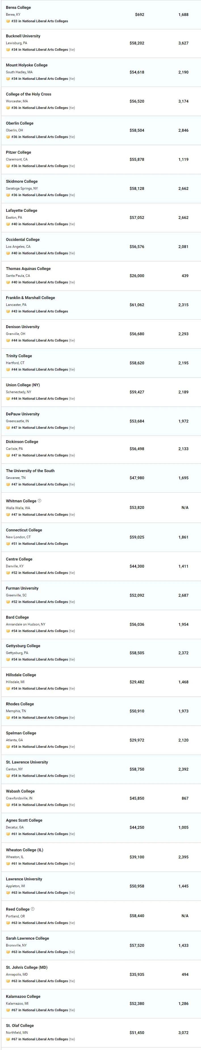Select the Furman University name link
Image resolution: width=201 pixels, height=1050 pixels.
22,588
